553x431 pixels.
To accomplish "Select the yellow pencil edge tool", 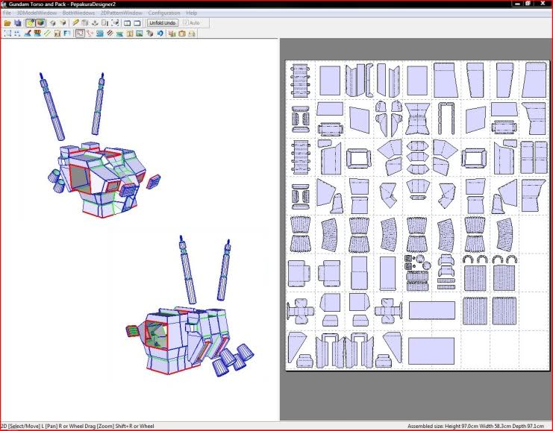I will tap(75, 23).
